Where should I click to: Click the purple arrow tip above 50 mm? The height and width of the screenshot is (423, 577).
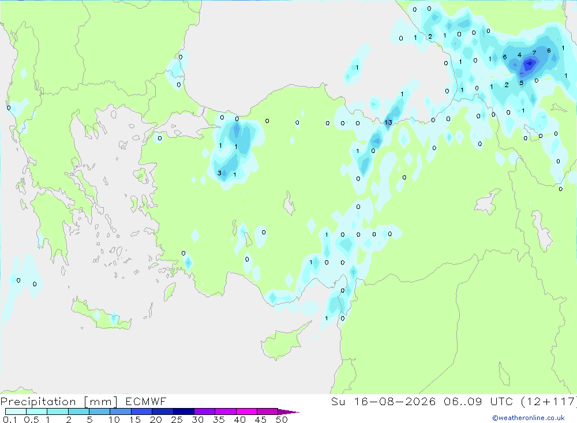(288, 411)
